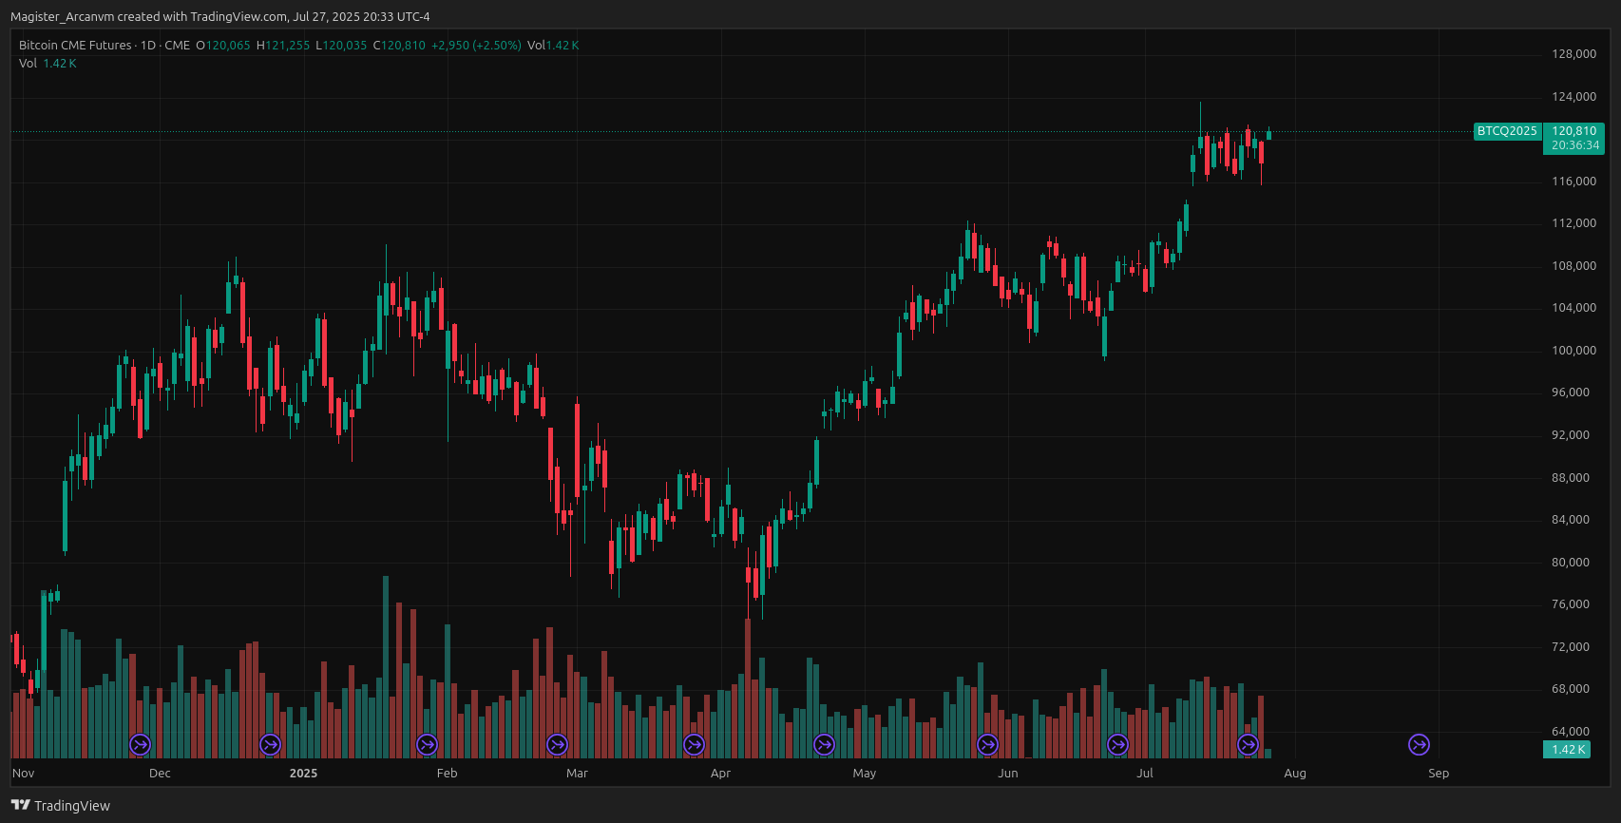Click the Sep time axis label
This screenshot has width=1621, height=823.
pyautogui.click(x=1439, y=774)
